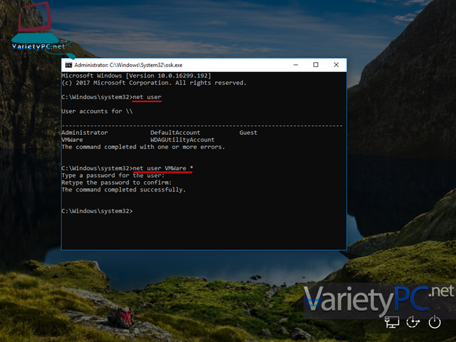Click 'The command completed with one or more errors.'
Image resolution: width=456 pixels, height=342 pixels.
(143, 147)
